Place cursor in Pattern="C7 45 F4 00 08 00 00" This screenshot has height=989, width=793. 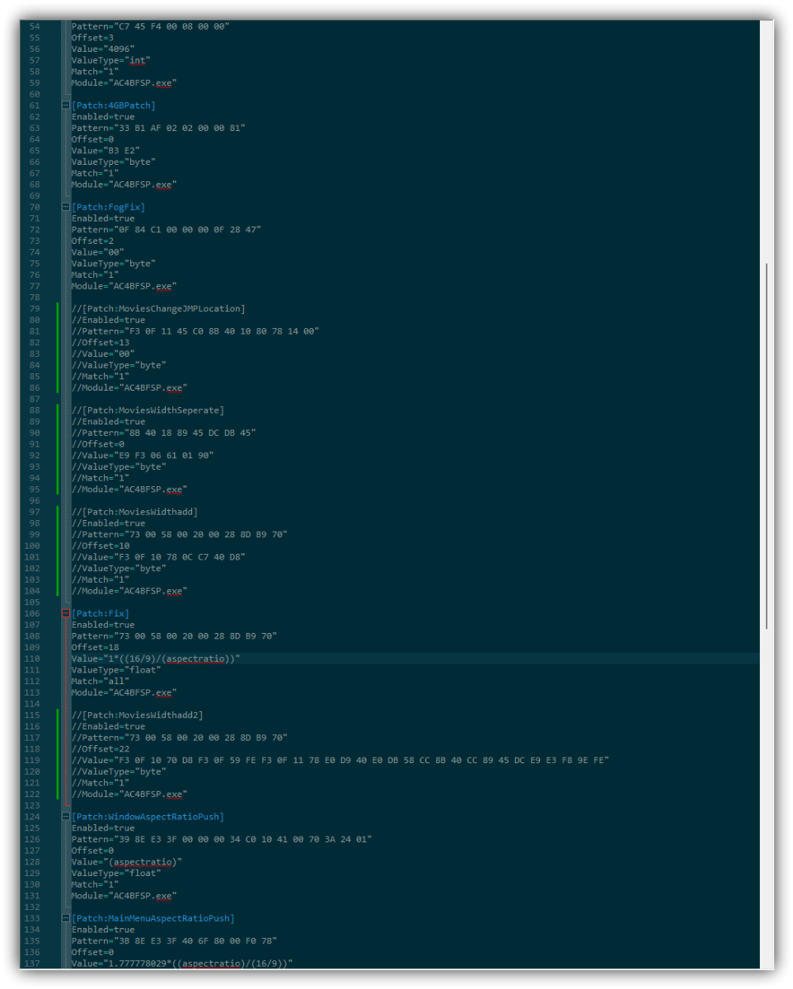click(x=150, y=26)
